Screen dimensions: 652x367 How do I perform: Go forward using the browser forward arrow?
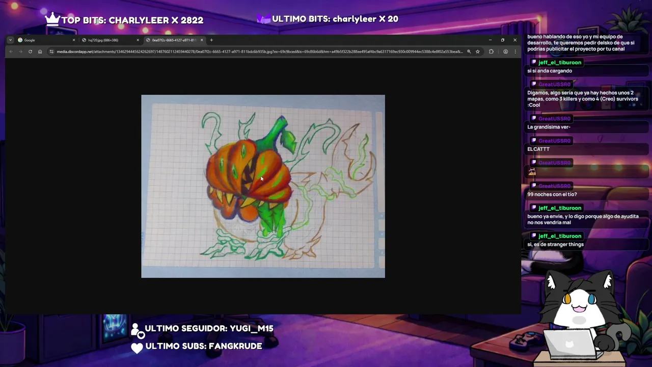click(20, 51)
